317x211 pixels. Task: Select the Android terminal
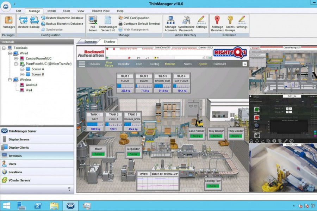(31, 85)
